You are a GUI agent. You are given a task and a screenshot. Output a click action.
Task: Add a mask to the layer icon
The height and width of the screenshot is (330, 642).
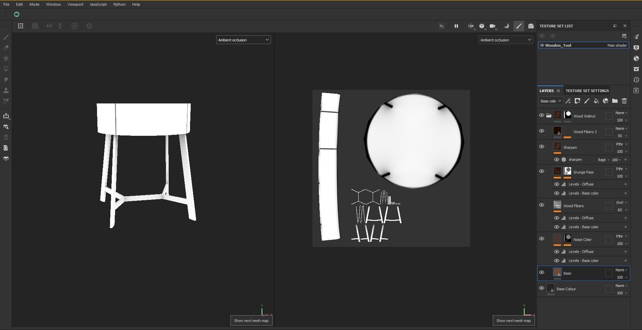point(577,101)
